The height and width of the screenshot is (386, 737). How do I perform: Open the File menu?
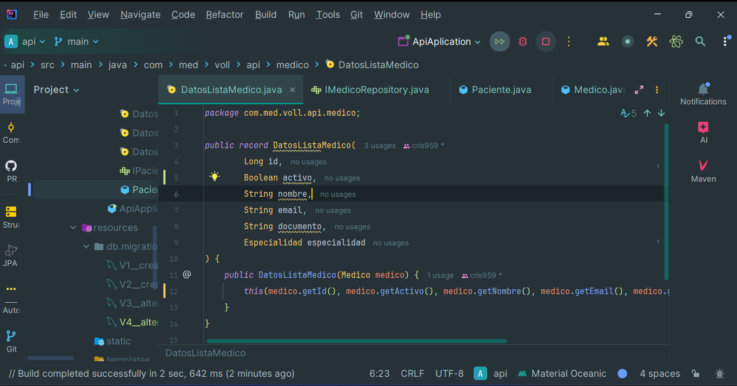click(41, 15)
